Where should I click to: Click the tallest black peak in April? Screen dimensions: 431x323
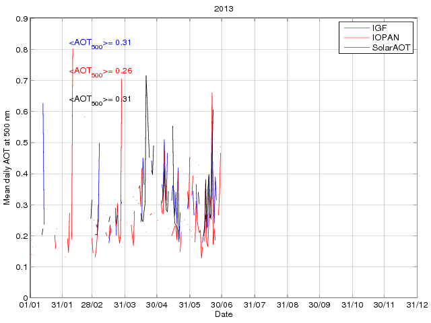(x=146, y=77)
